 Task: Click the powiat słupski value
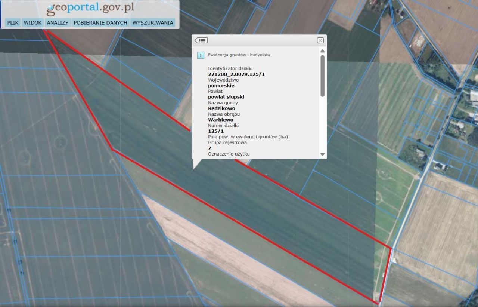point(226,97)
